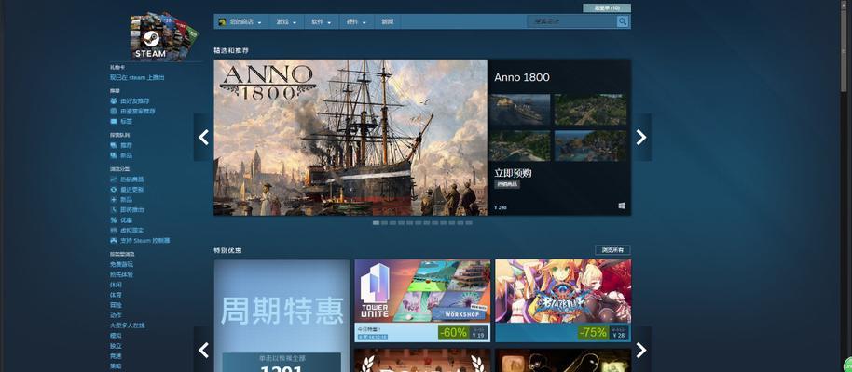Screen dimensions: 852x372
Task: Click the 优惠 percent icon
Action: (x=114, y=220)
